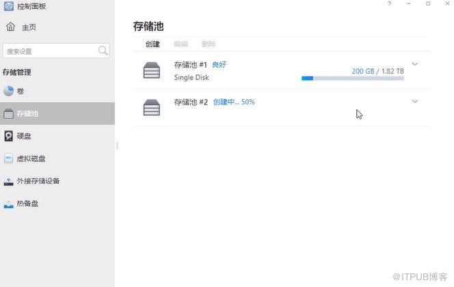The height and width of the screenshot is (287, 454).
Task: Open the 虚拟磁盘 virtual disk icon
Action: coord(8,159)
